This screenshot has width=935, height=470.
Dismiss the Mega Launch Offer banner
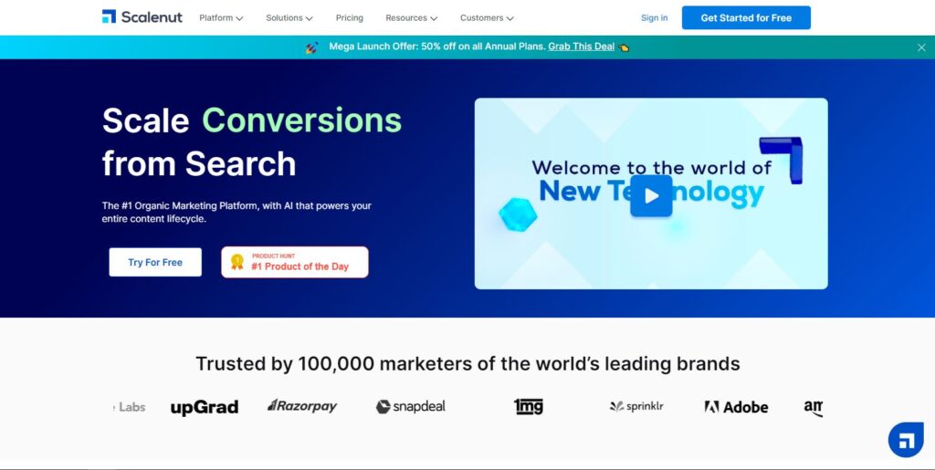[x=921, y=47]
